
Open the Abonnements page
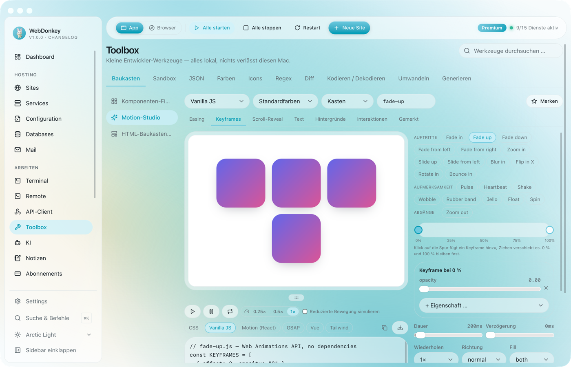pos(51,274)
